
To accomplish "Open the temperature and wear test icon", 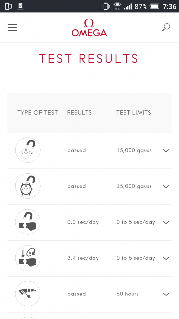I will [28, 258].
